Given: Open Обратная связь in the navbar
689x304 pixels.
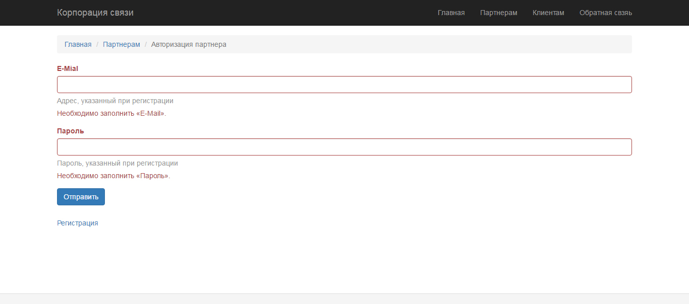Looking at the screenshot, I should click(605, 13).
